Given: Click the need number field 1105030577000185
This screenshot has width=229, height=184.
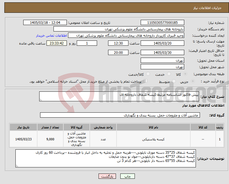Looking at the screenshot, I should tap(162, 22).
